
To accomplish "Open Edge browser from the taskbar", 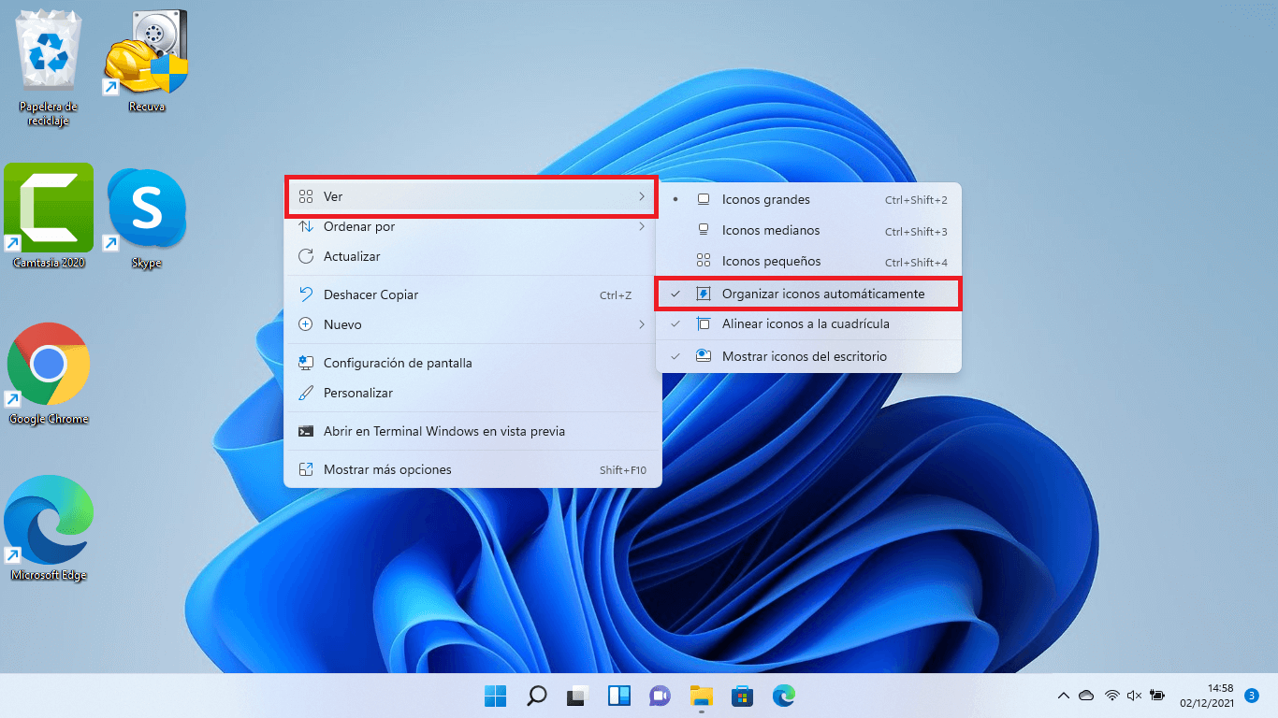I will click(784, 696).
